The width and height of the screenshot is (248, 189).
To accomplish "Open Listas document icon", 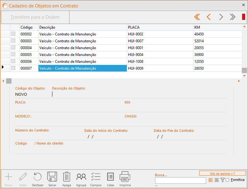I will coord(111,177).
